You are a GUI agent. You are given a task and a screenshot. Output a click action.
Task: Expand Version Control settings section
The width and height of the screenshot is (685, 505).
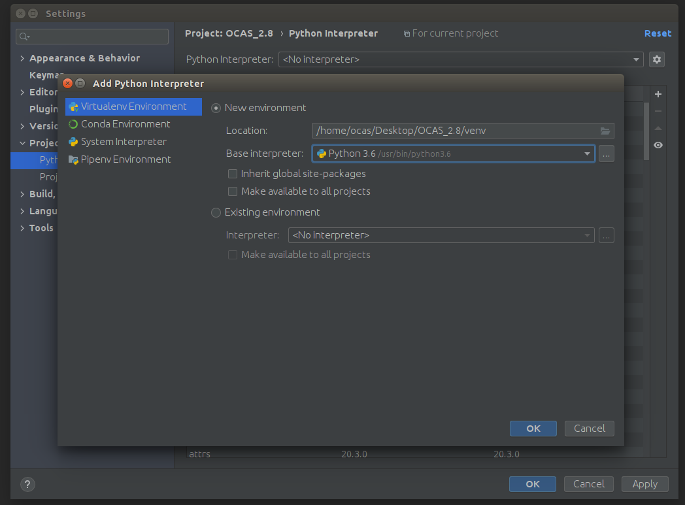point(22,126)
